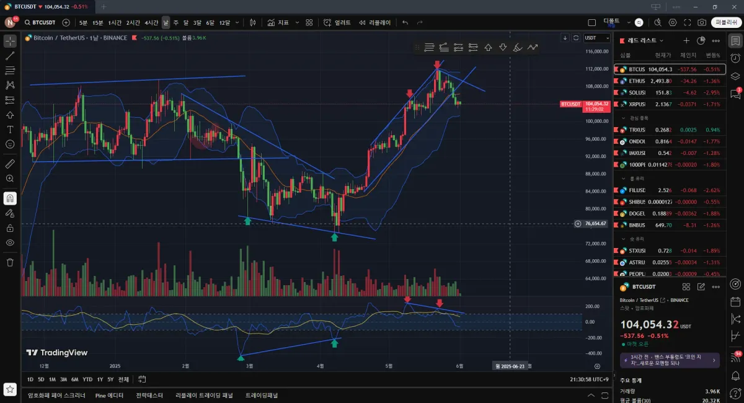The image size is (744, 403).
Task: Add a comparison symbol with plus icon
Action: point(66,22)
